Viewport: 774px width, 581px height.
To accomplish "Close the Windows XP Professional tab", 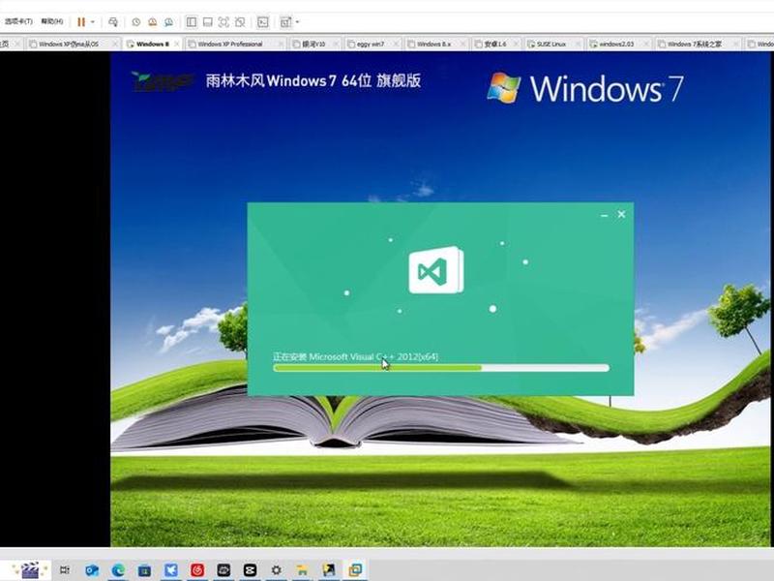I will [282, 44].
